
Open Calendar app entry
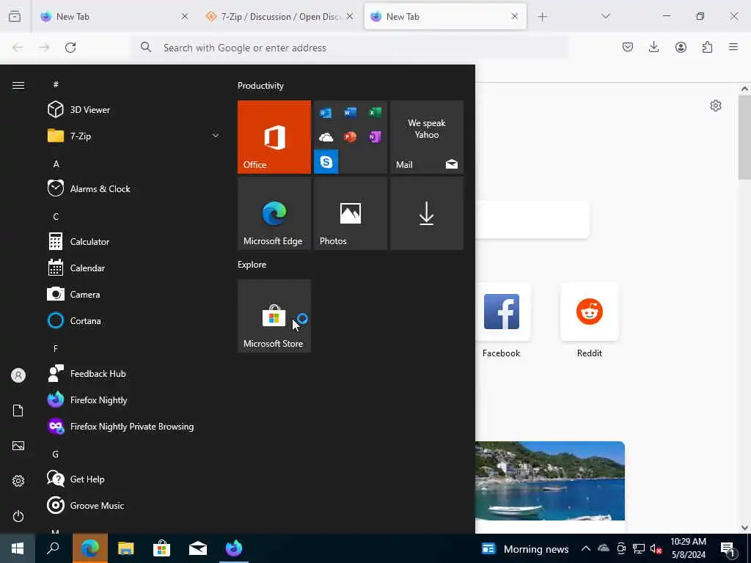click(x=133, y=268)
